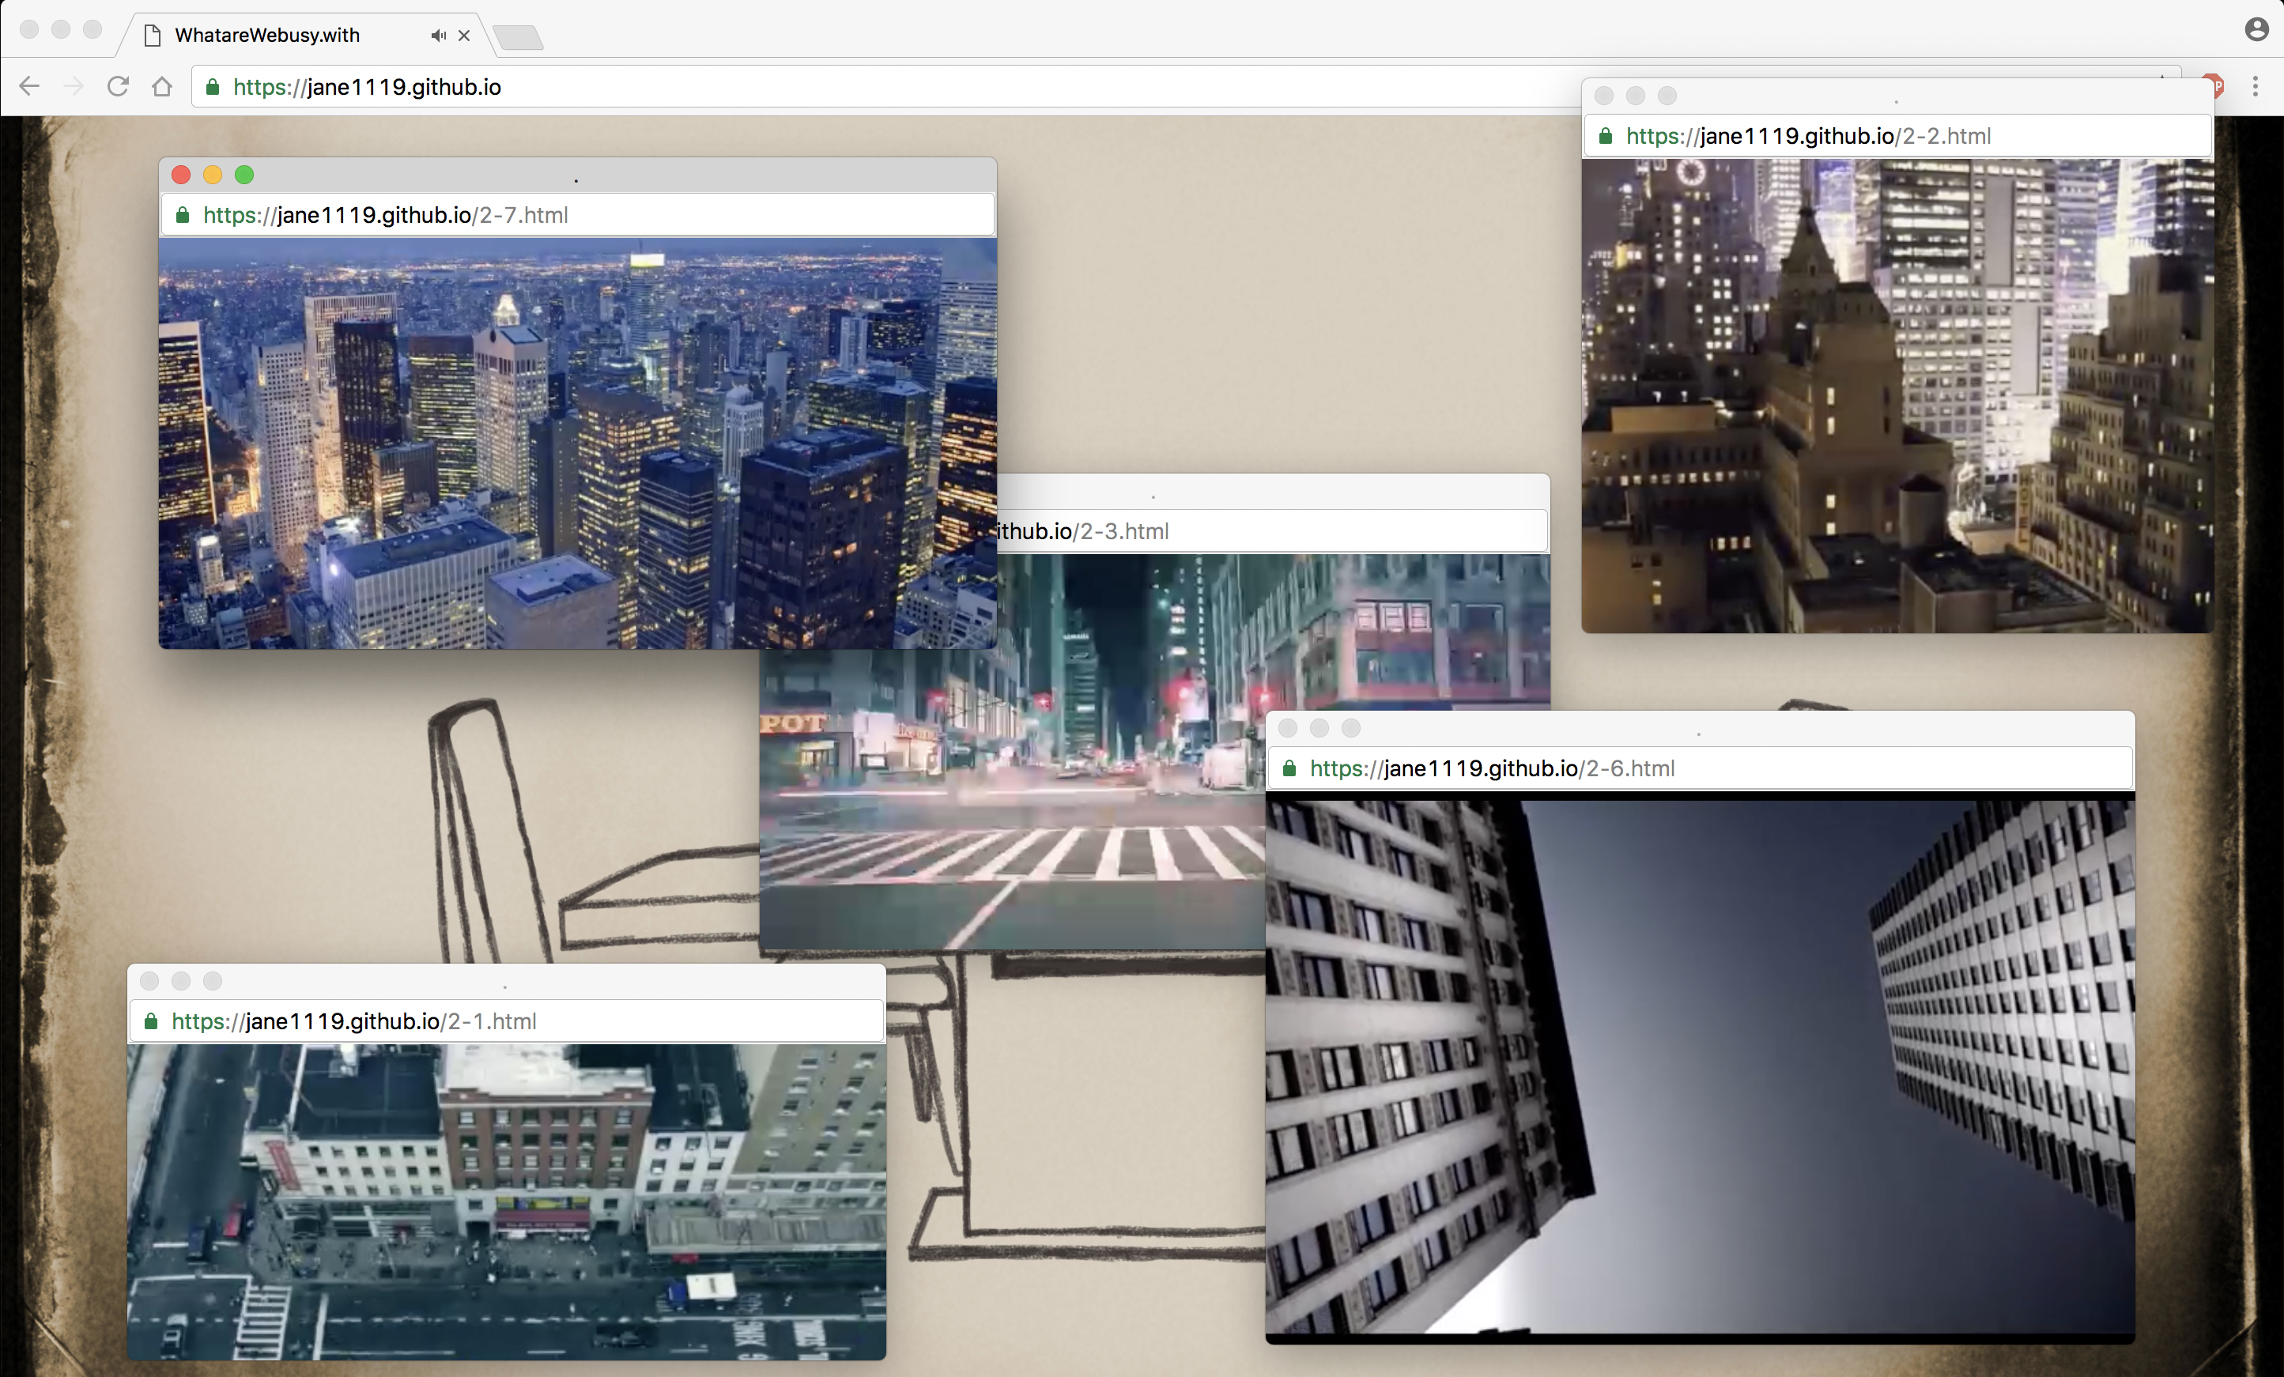Screen dimensions: 2284x1377
Task: Mute the WhatareWebusy.with tab audio icon
Action: (437, 36)
